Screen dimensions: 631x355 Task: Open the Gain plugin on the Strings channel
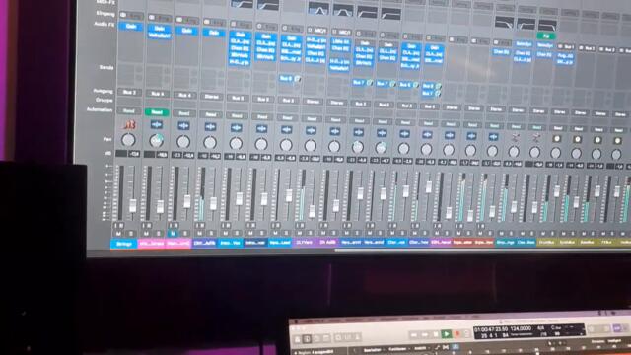[x=131, y=27]
